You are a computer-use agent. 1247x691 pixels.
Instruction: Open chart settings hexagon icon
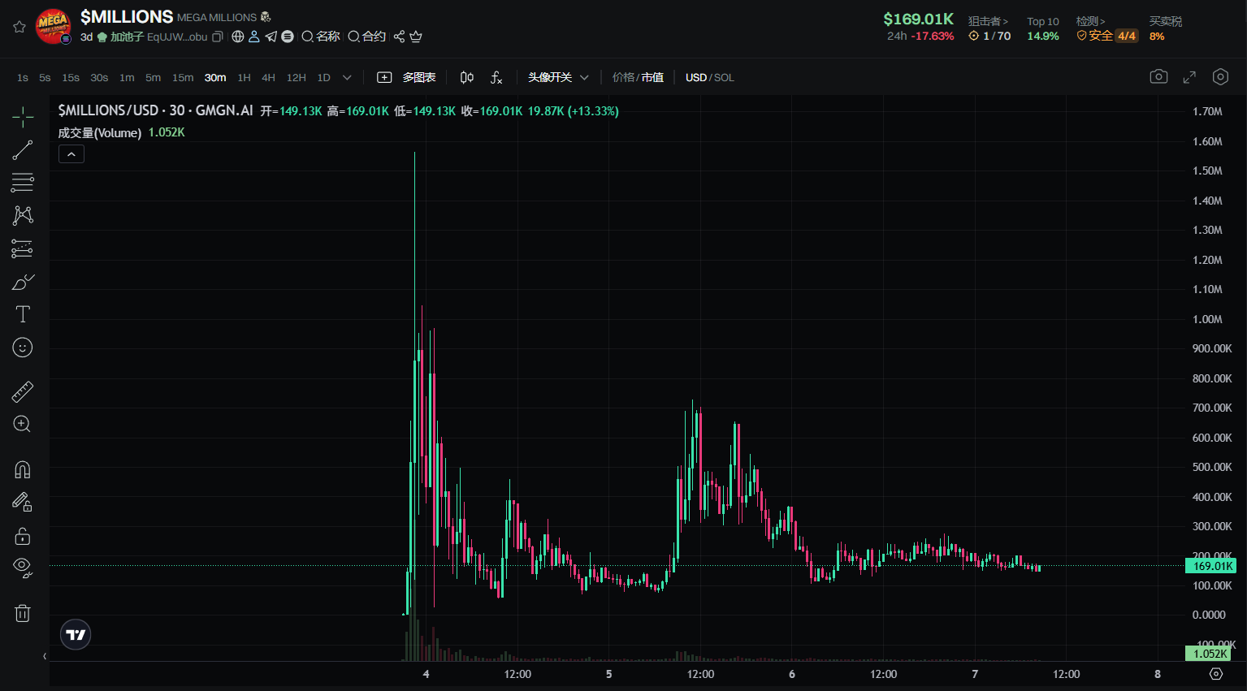click(1220, 76)
